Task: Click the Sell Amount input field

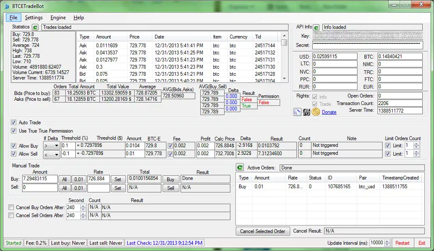Action: tap(40, 188)
